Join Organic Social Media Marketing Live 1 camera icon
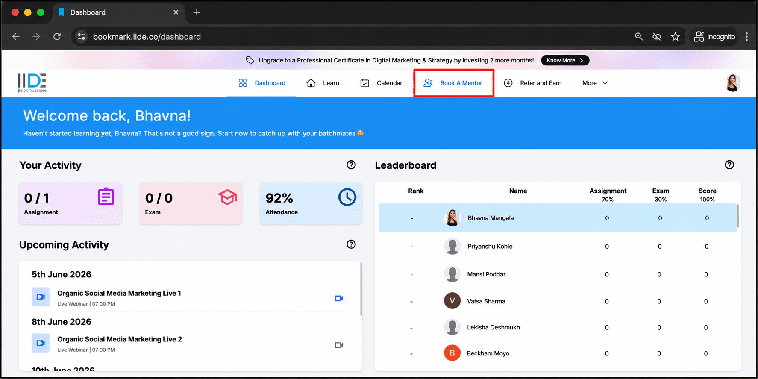The width and height of the screenshot is (758, 379). (339, 298)
